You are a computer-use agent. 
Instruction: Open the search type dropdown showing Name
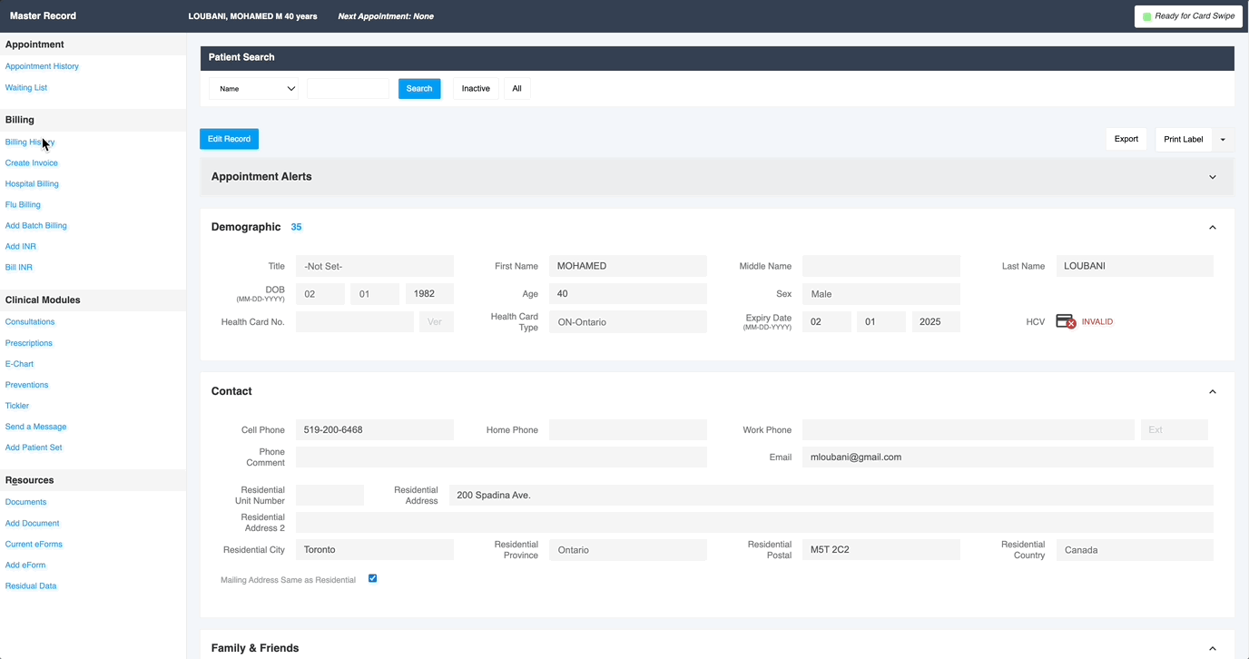pos(253,88)
